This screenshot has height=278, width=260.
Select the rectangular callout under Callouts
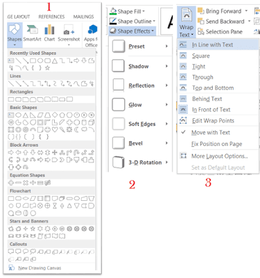point(11,252)
